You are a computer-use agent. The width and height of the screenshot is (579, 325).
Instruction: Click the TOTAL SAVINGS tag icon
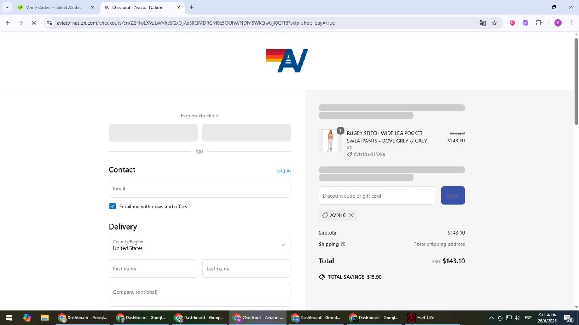pyautogui.click(x=322, y=277)
